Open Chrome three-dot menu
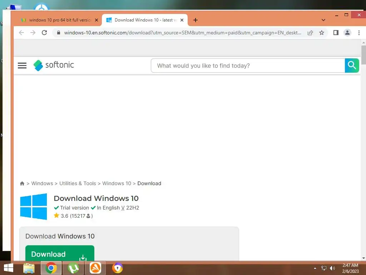Image resolution: width=366 pixels, height=275 pixels. [359, 33]
